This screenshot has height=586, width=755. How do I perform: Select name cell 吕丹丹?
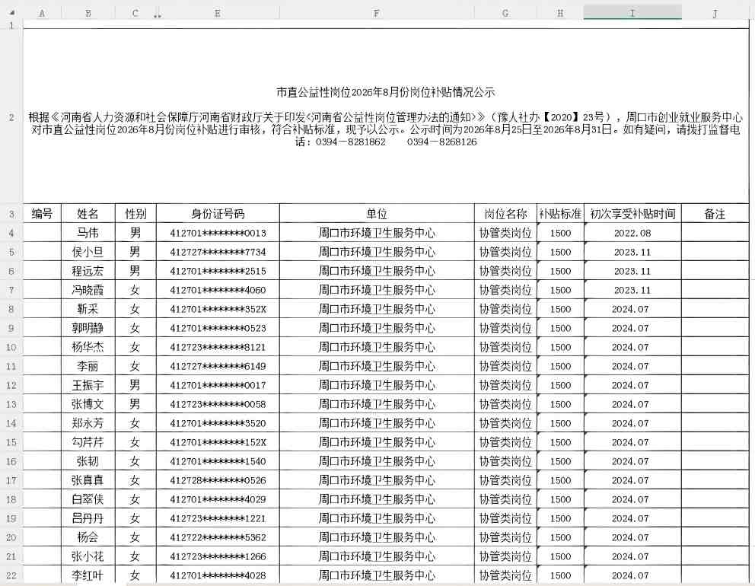click(x=88, y=518)
